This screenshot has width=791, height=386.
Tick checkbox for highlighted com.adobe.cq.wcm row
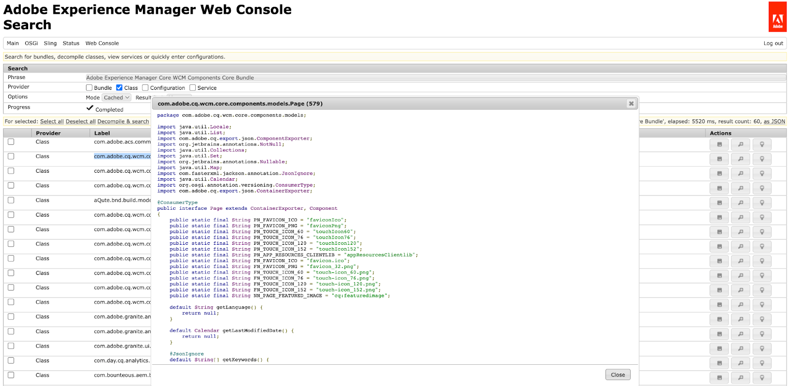coord(11,156)
